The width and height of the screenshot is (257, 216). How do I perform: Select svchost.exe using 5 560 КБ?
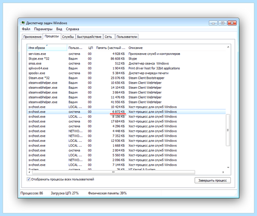click(126, 155)
